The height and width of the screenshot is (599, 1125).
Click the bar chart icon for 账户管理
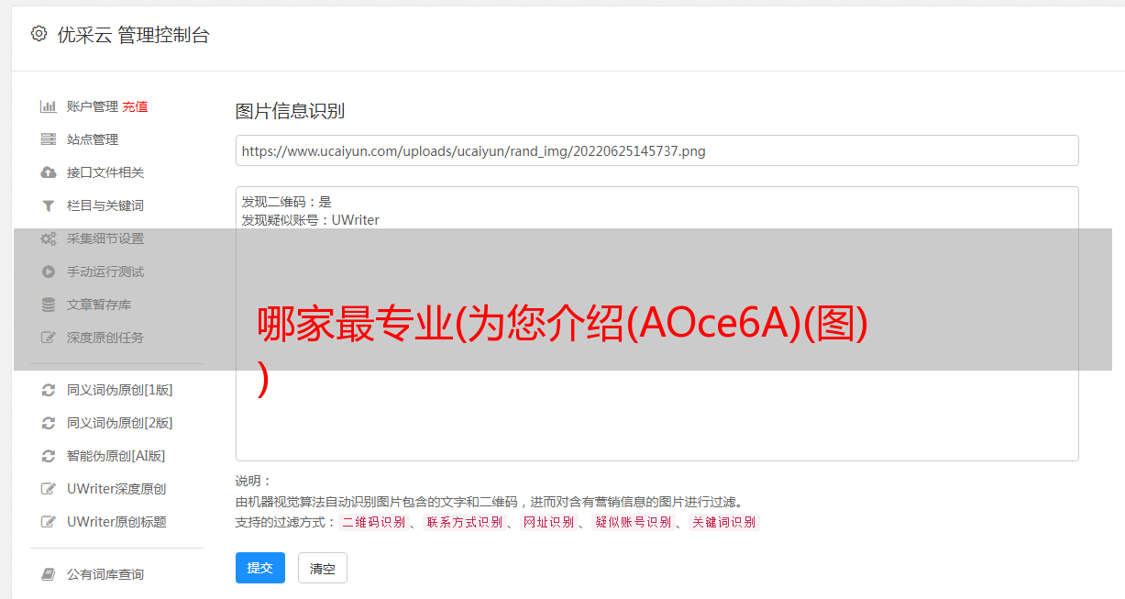[49, 106]
